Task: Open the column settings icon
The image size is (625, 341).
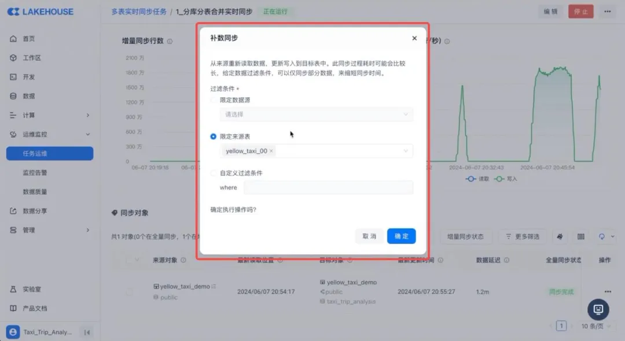Action: pyautogui.click(x=580, y=236)
